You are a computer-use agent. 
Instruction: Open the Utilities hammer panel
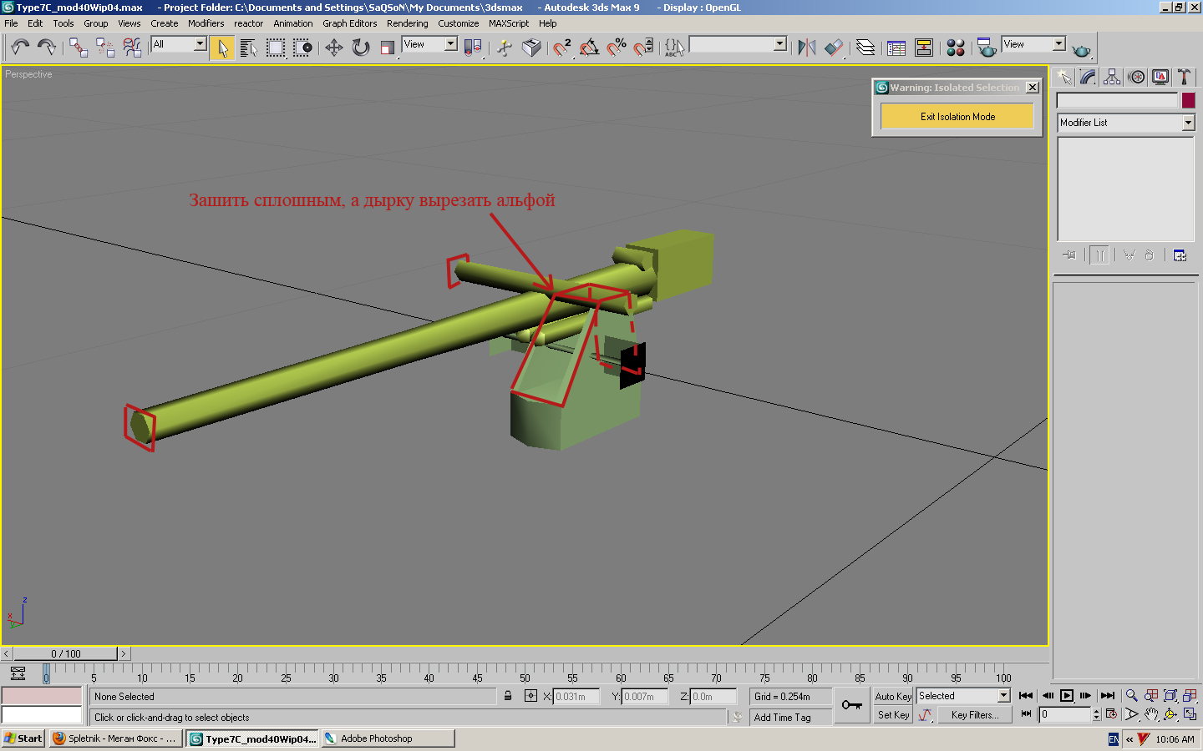(1184, 77)
